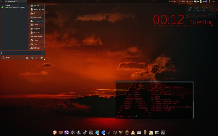
Task: Open the trash can icon in the top panel
Action: coord(210,2)
